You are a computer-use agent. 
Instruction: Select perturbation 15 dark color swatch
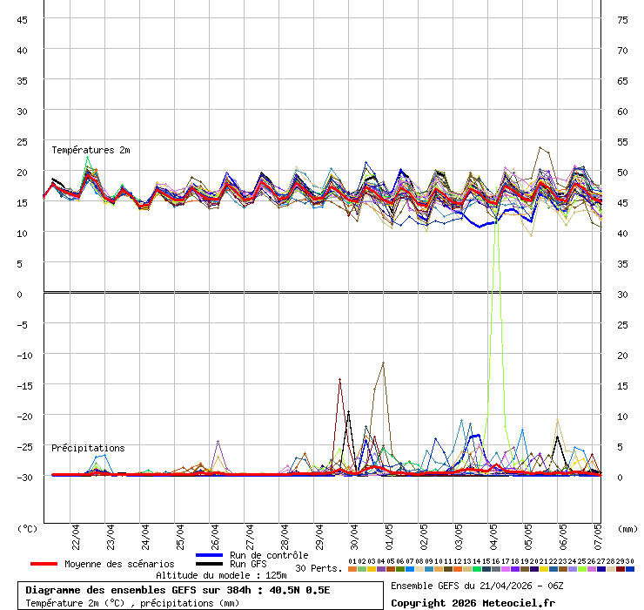486,569
